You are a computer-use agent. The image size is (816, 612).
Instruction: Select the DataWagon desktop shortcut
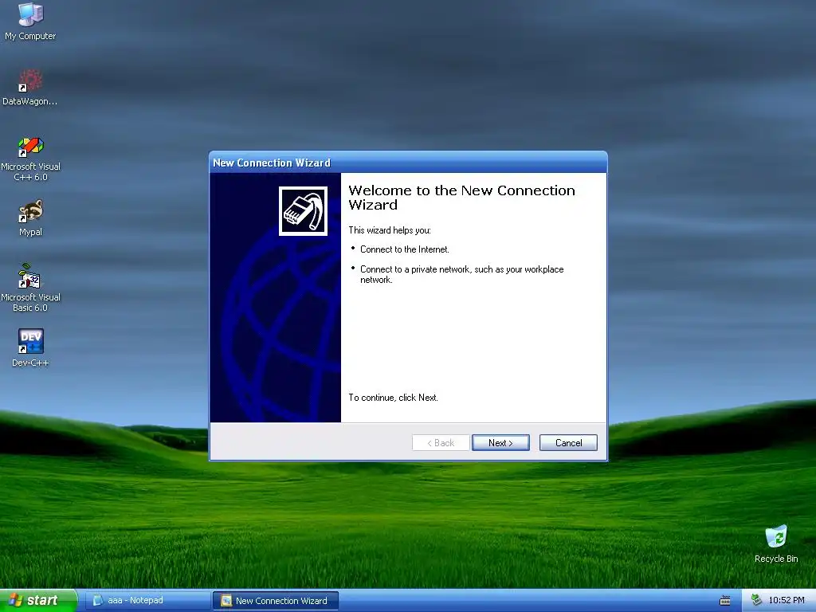(x=30, y=87)
